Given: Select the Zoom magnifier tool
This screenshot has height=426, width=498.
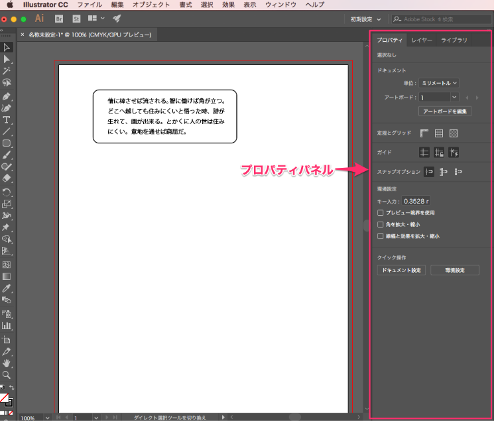Looking at the screenshot, I should coord(7,375).
